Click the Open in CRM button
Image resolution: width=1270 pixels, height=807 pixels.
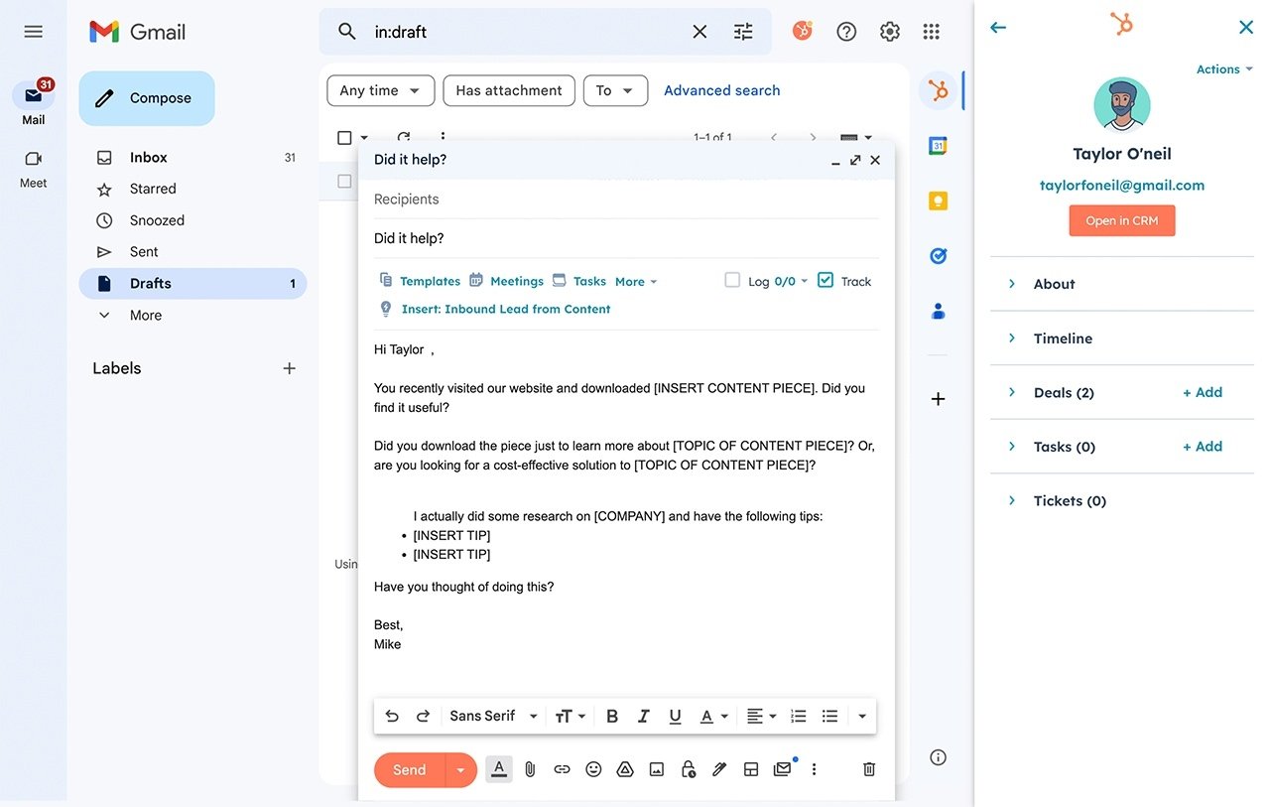coord(1122,220)
